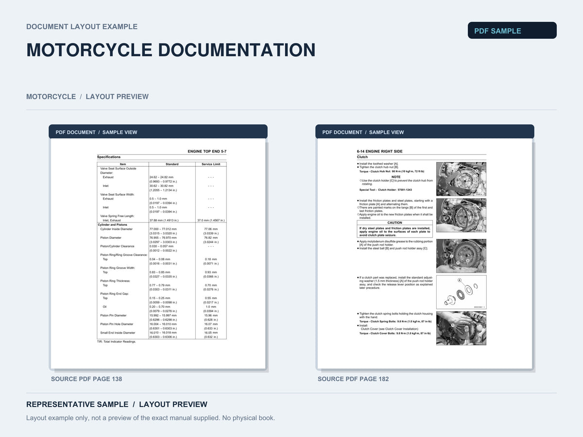Click the "Specifications" section heading
The height and width of the screenshot is (437, 583).
pyautogui.click(x=109, y=157)
